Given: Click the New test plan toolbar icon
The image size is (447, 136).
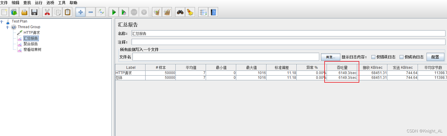Looking at the screenshot, I should [x=4, y=12].
